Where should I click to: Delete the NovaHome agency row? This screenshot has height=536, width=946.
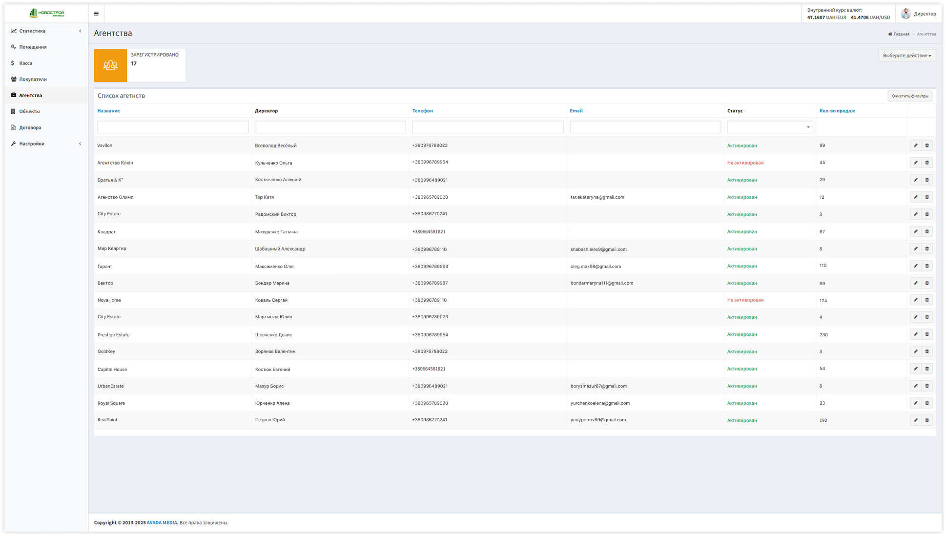pyautogui.click(x=927, y=300)
